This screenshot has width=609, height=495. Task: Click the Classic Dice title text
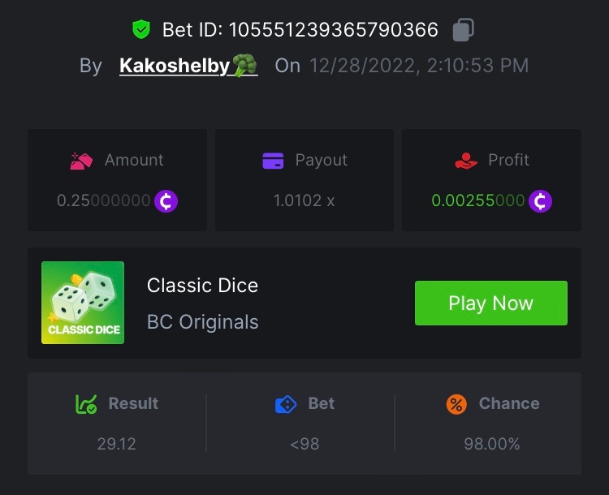coord(202,286)
